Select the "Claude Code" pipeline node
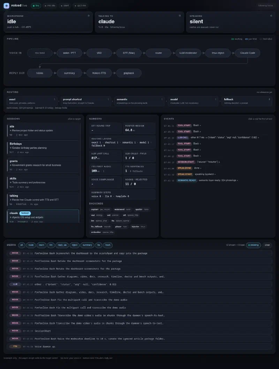The width and height of the screenshot is (279, 369). click(x=248, y=53)
